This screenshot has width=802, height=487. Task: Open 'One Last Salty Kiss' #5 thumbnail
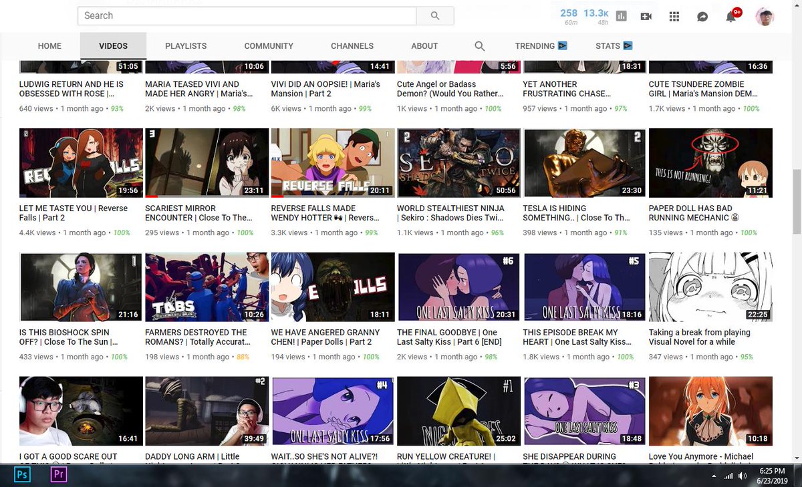[585, 287]
